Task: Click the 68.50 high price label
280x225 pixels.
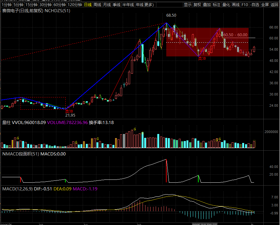Action: tap(171, 15)
